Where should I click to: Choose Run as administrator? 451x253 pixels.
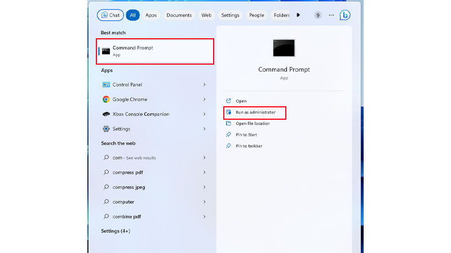[x=256, y=112]
